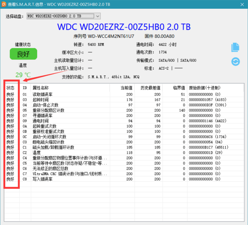Select the C2 温度 table row
Viewport: 248px width, 225px height.
(x=124, y=152)
